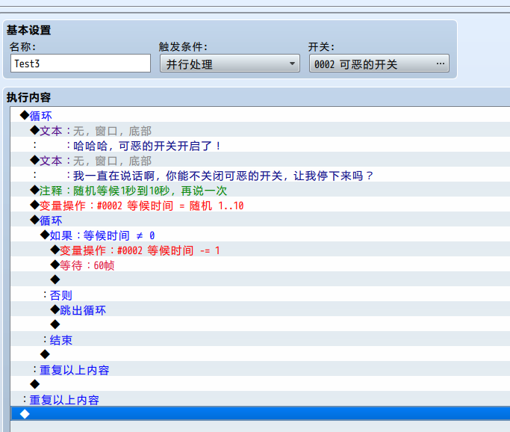Select the 跳出循环 command
This screenshot has height=432, width=510.
pyautogui.click(x=260, y=309)
